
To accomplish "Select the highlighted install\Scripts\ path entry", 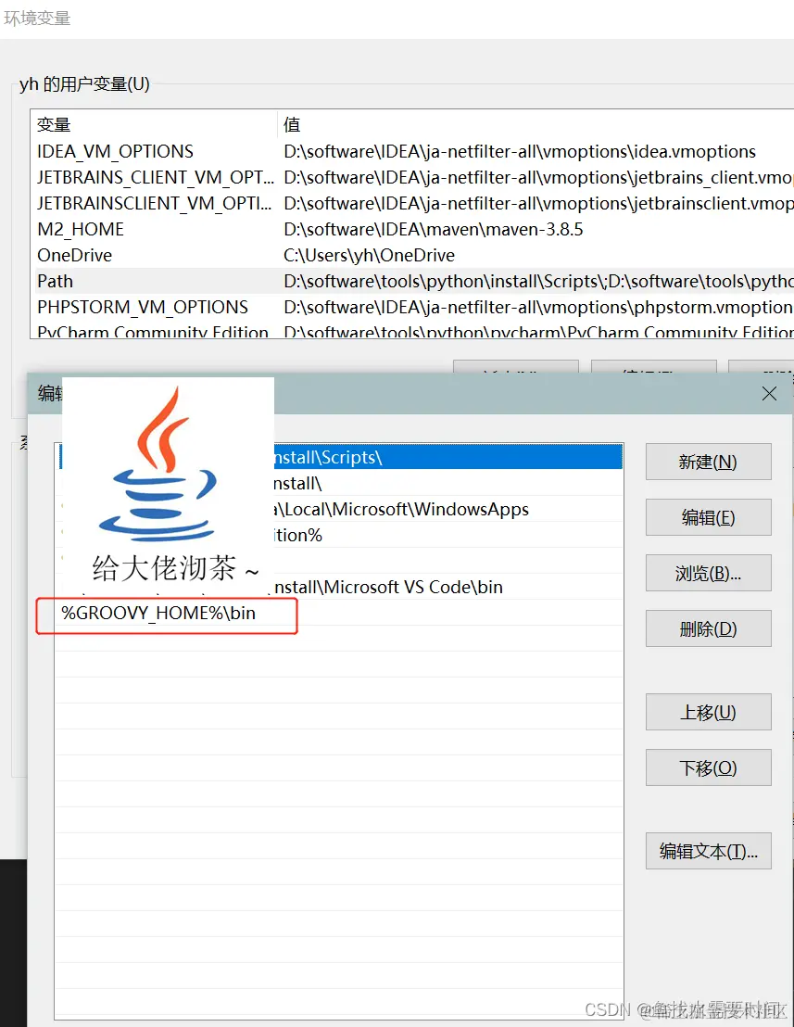I will 338,457.
